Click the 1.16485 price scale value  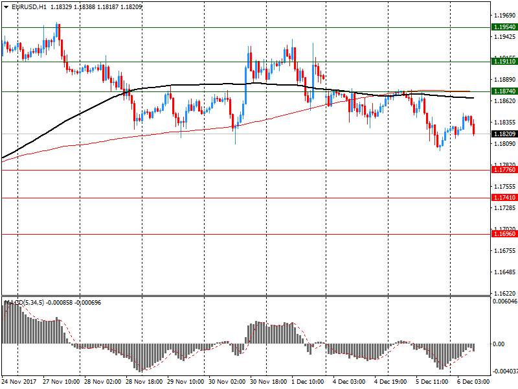(x=505, y=272)
